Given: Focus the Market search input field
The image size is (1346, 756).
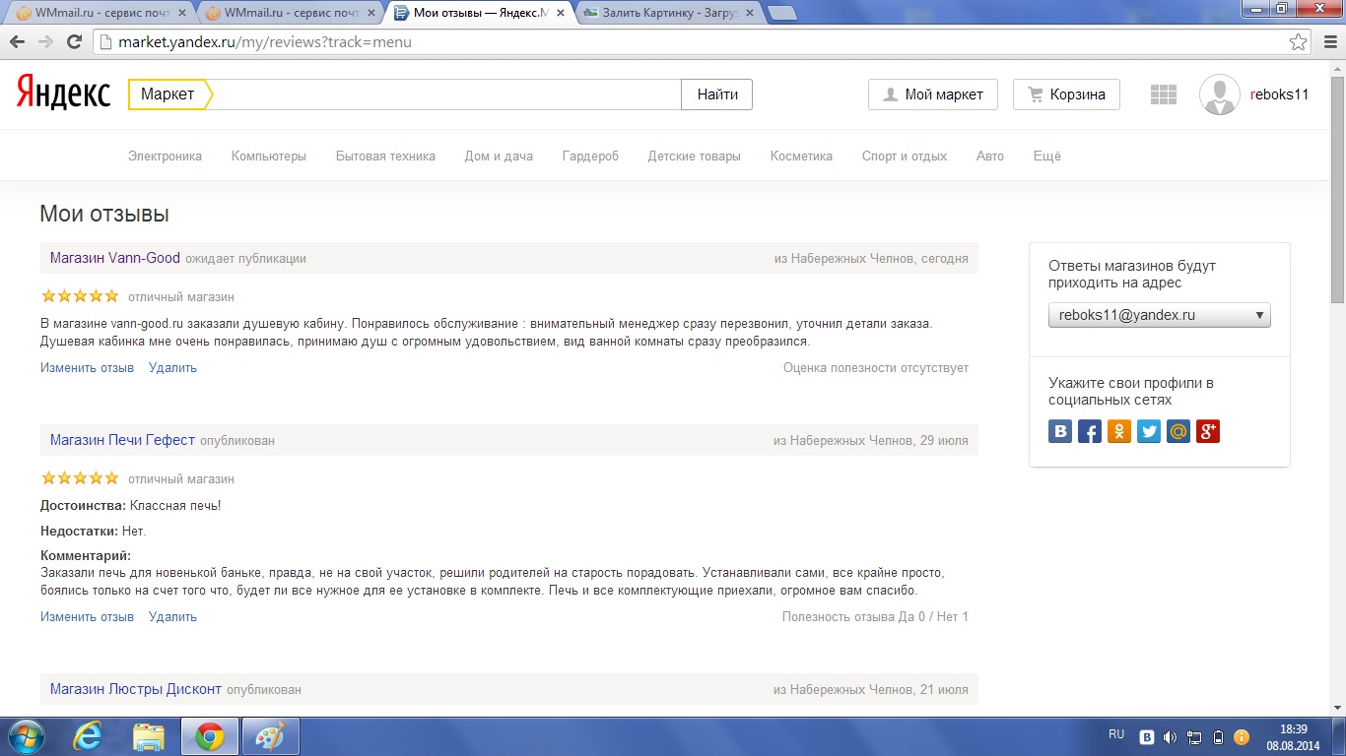Looking at the screenshot, I should click(446, 94).
